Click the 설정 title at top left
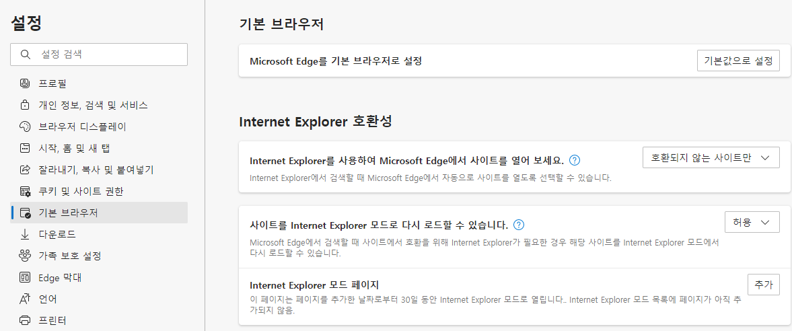Image resolution: width=792 pixels, height=331 pixels. click(x=26, y=24)
